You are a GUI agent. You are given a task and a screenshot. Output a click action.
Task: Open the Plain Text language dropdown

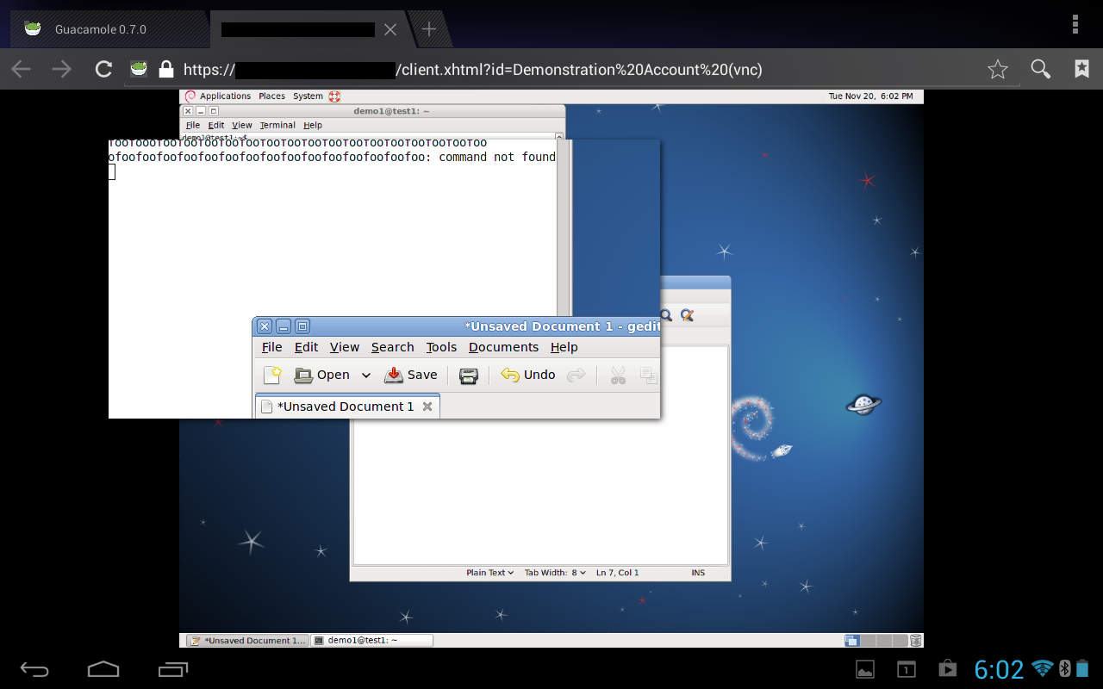pyautogui.click(x=489, y=573)
